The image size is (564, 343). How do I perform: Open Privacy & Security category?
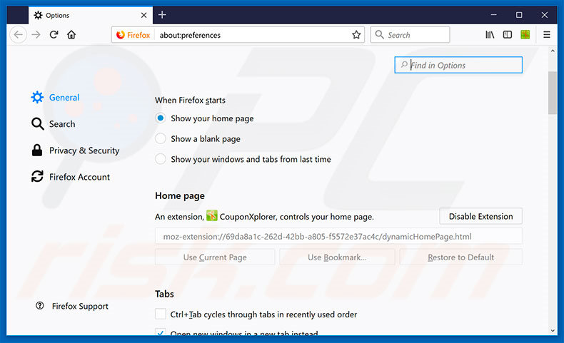[x=84, y=150]
